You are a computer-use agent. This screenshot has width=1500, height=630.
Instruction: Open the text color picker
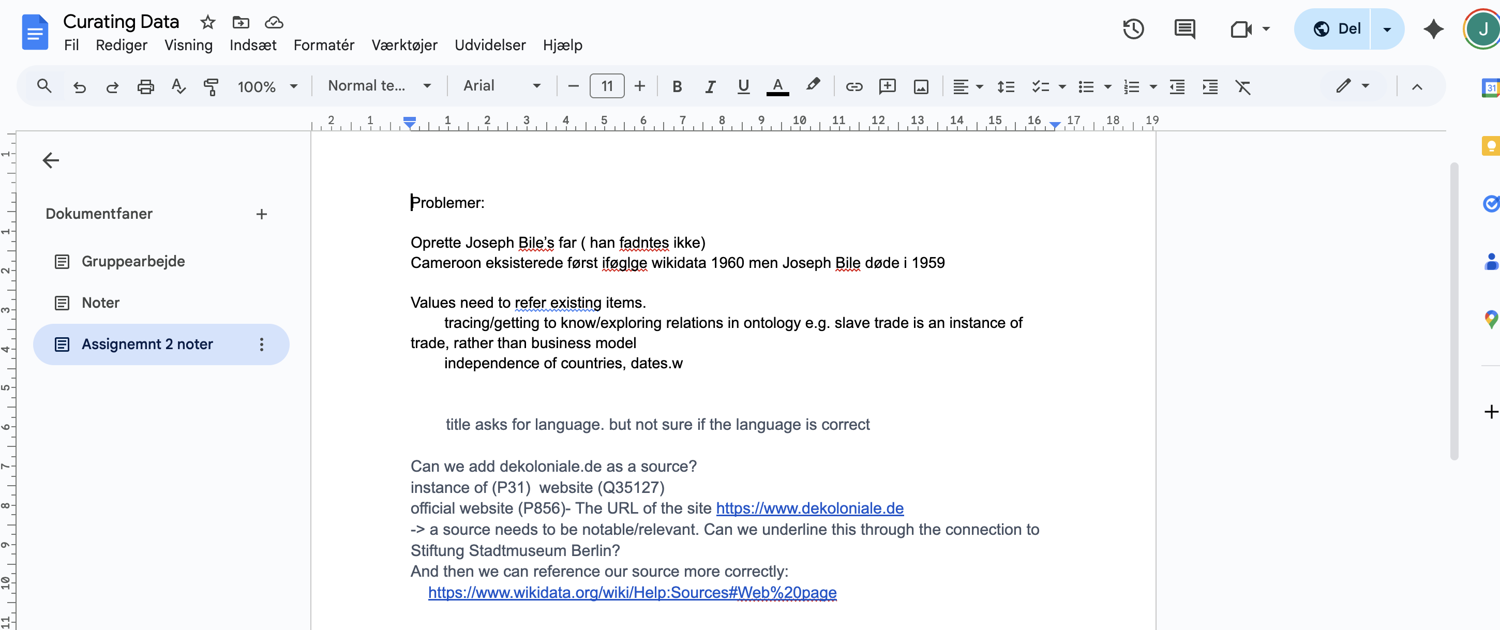click(777, 86)
